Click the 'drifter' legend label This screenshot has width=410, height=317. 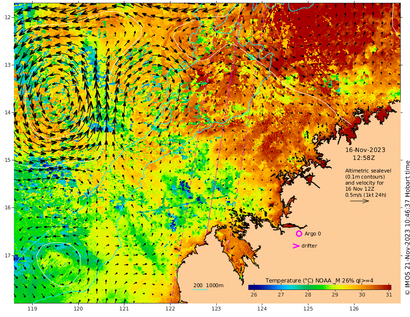click(309, 246)
